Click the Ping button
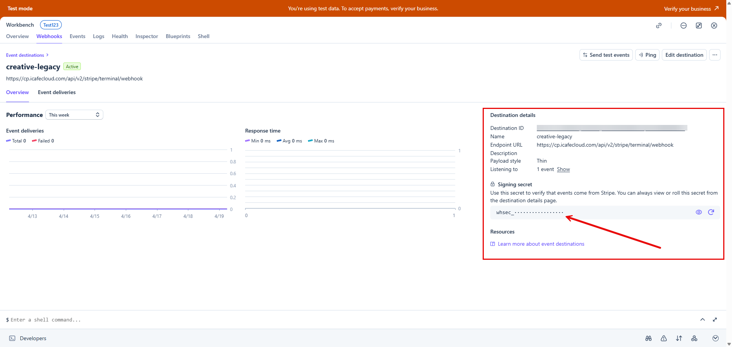The width and height of the screenshot is (732, 347). [x=647, y=55]
